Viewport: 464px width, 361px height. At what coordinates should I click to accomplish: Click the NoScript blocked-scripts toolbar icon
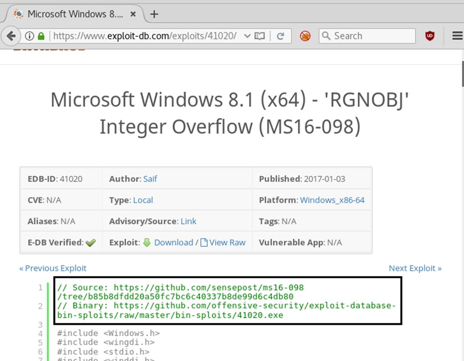[x=305, y=36]
